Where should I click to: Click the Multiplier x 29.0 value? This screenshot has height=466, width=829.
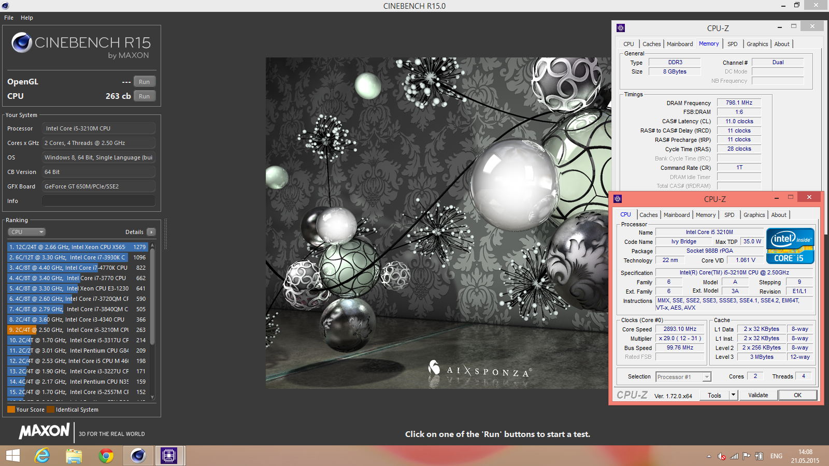coord(680,339)
